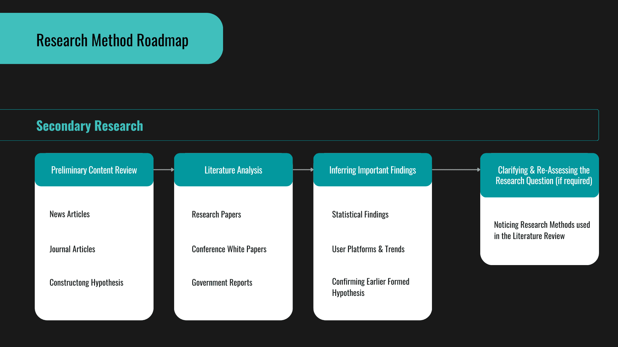Viewport: 618px width, 347px height.
Task: Click the Research Method Roadmap title
Action: [112, 40]
